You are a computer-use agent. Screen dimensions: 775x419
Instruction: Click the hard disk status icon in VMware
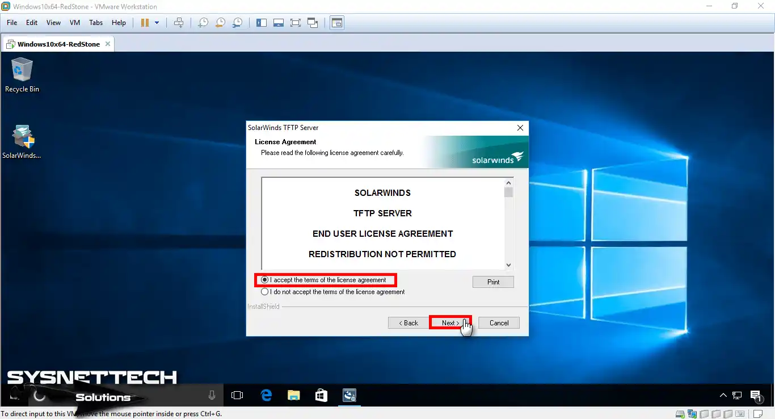(x=680, y=414)
